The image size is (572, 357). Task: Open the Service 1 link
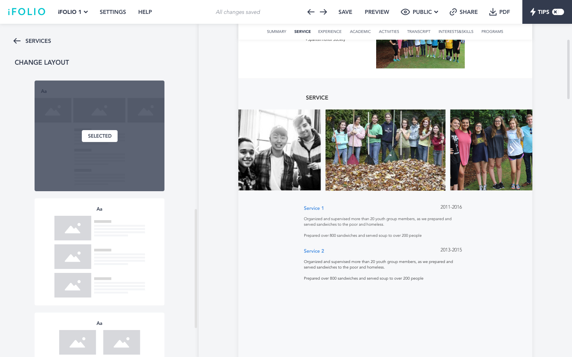(x=313, y=208)
